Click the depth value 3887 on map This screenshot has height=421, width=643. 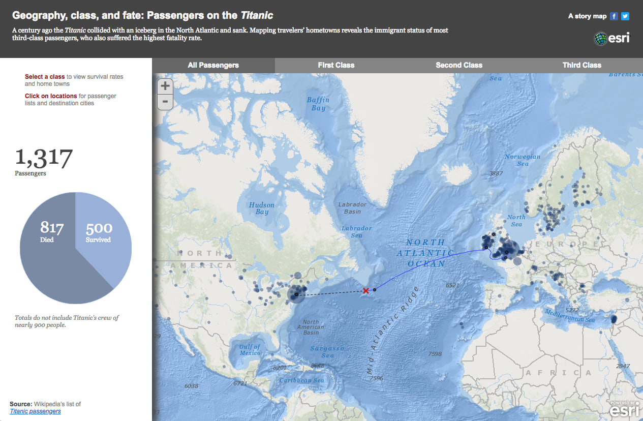click(x=496, y=173)
